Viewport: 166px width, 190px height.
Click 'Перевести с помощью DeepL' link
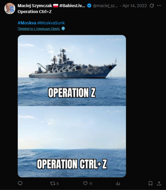tap(39, 29)
